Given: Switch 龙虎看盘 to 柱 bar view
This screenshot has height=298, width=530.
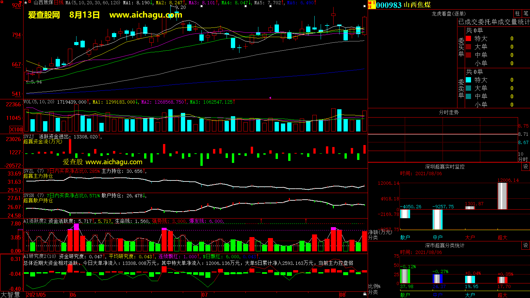Looking at the screenshot, I should pos(517,13).
